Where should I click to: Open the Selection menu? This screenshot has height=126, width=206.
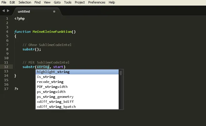[25, 2]
